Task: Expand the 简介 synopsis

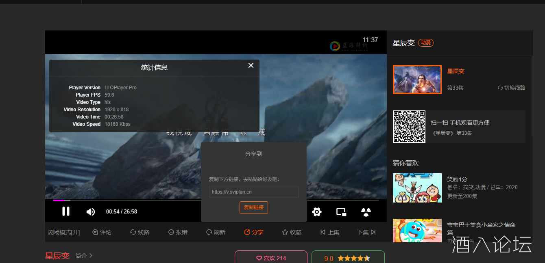Action: pos(84,256)
